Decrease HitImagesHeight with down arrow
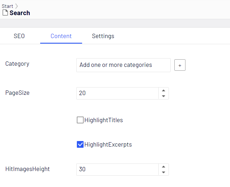230x187 pixels. 164,172
